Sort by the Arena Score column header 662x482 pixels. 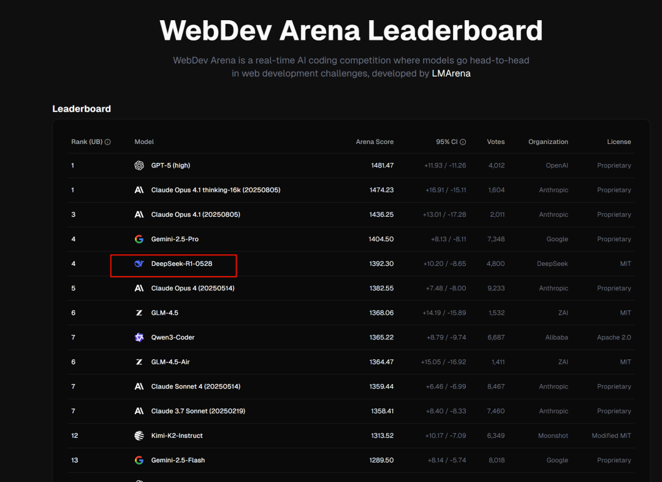pos(375,141)
